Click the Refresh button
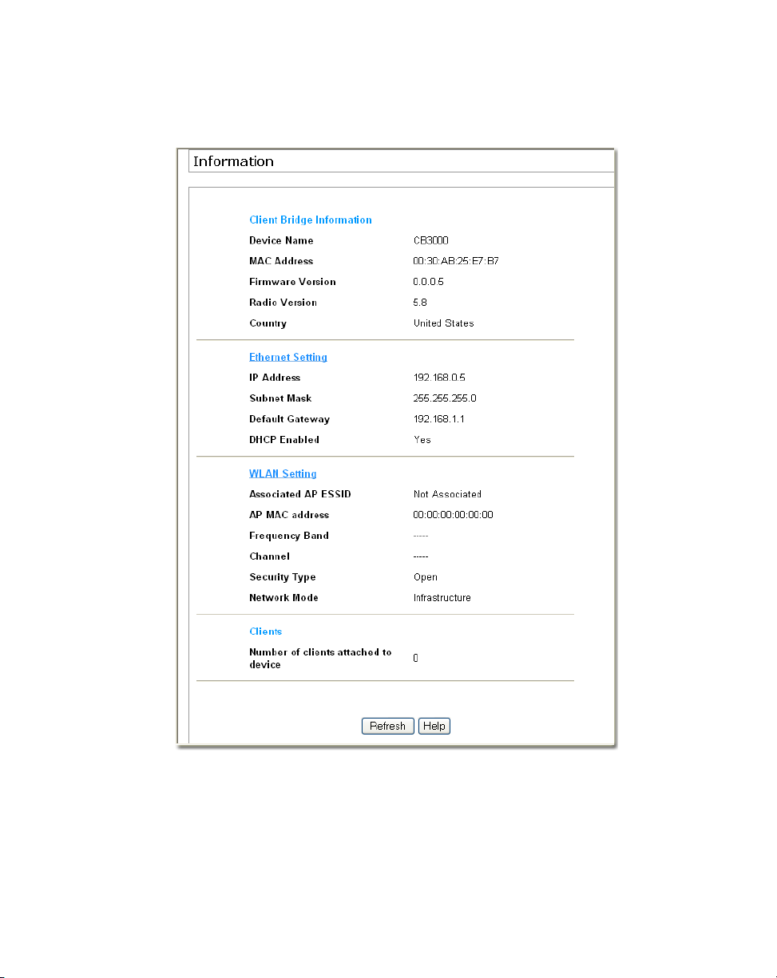This screenshot has height=978, width=777. pos(388,726)
